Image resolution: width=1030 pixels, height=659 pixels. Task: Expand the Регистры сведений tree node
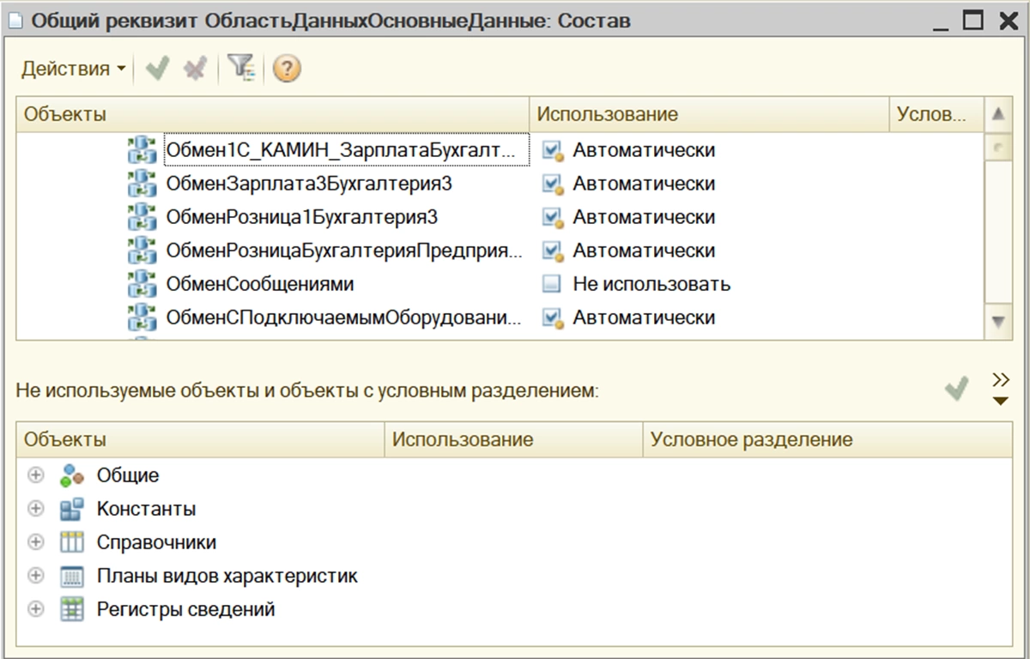click(36, 610)
